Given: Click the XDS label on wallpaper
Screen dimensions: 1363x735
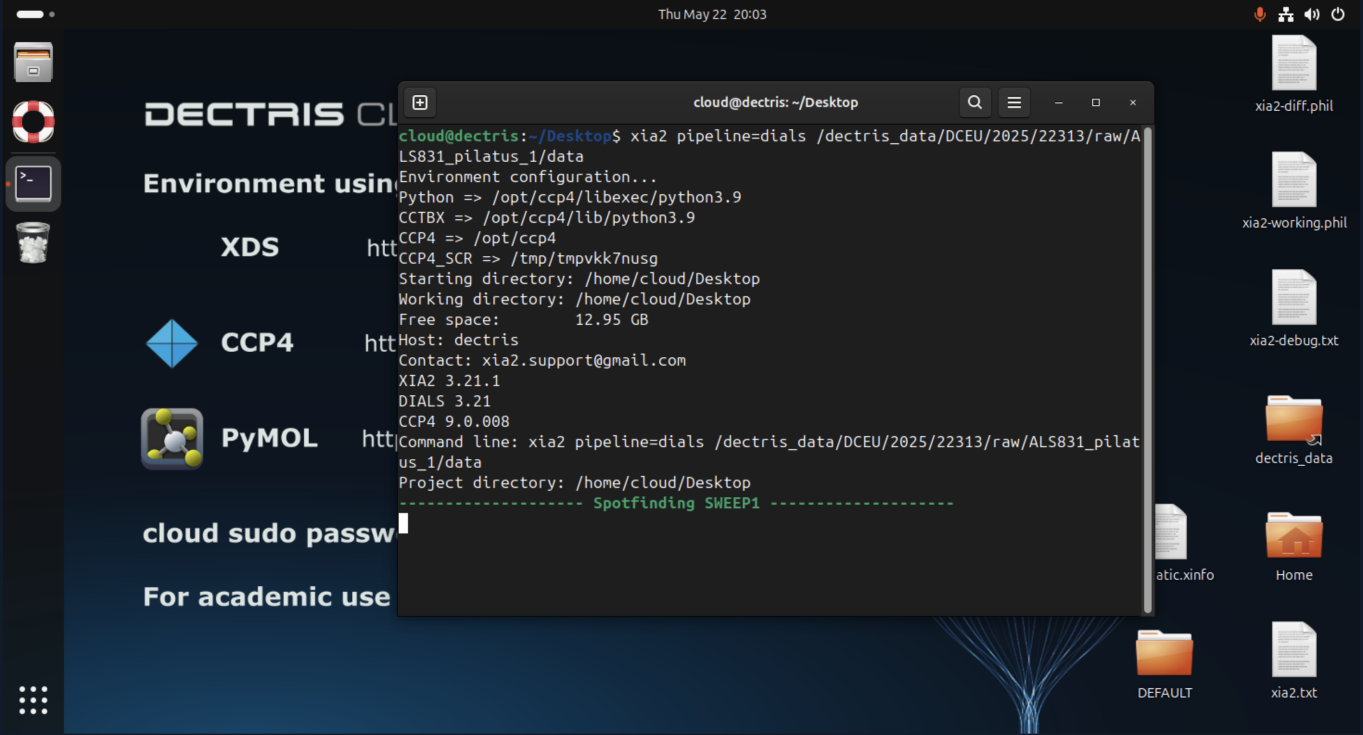Looking at the screenshot, I should [250, 247].
